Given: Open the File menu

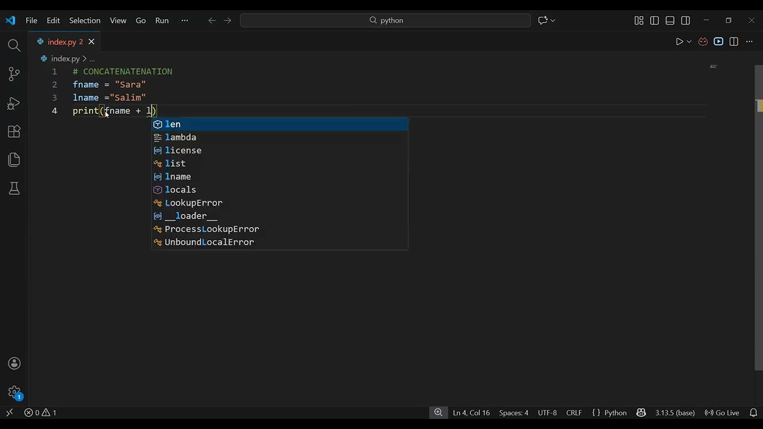Looking at the screenshot, I should pyautogui.click(x=32, y=20).
